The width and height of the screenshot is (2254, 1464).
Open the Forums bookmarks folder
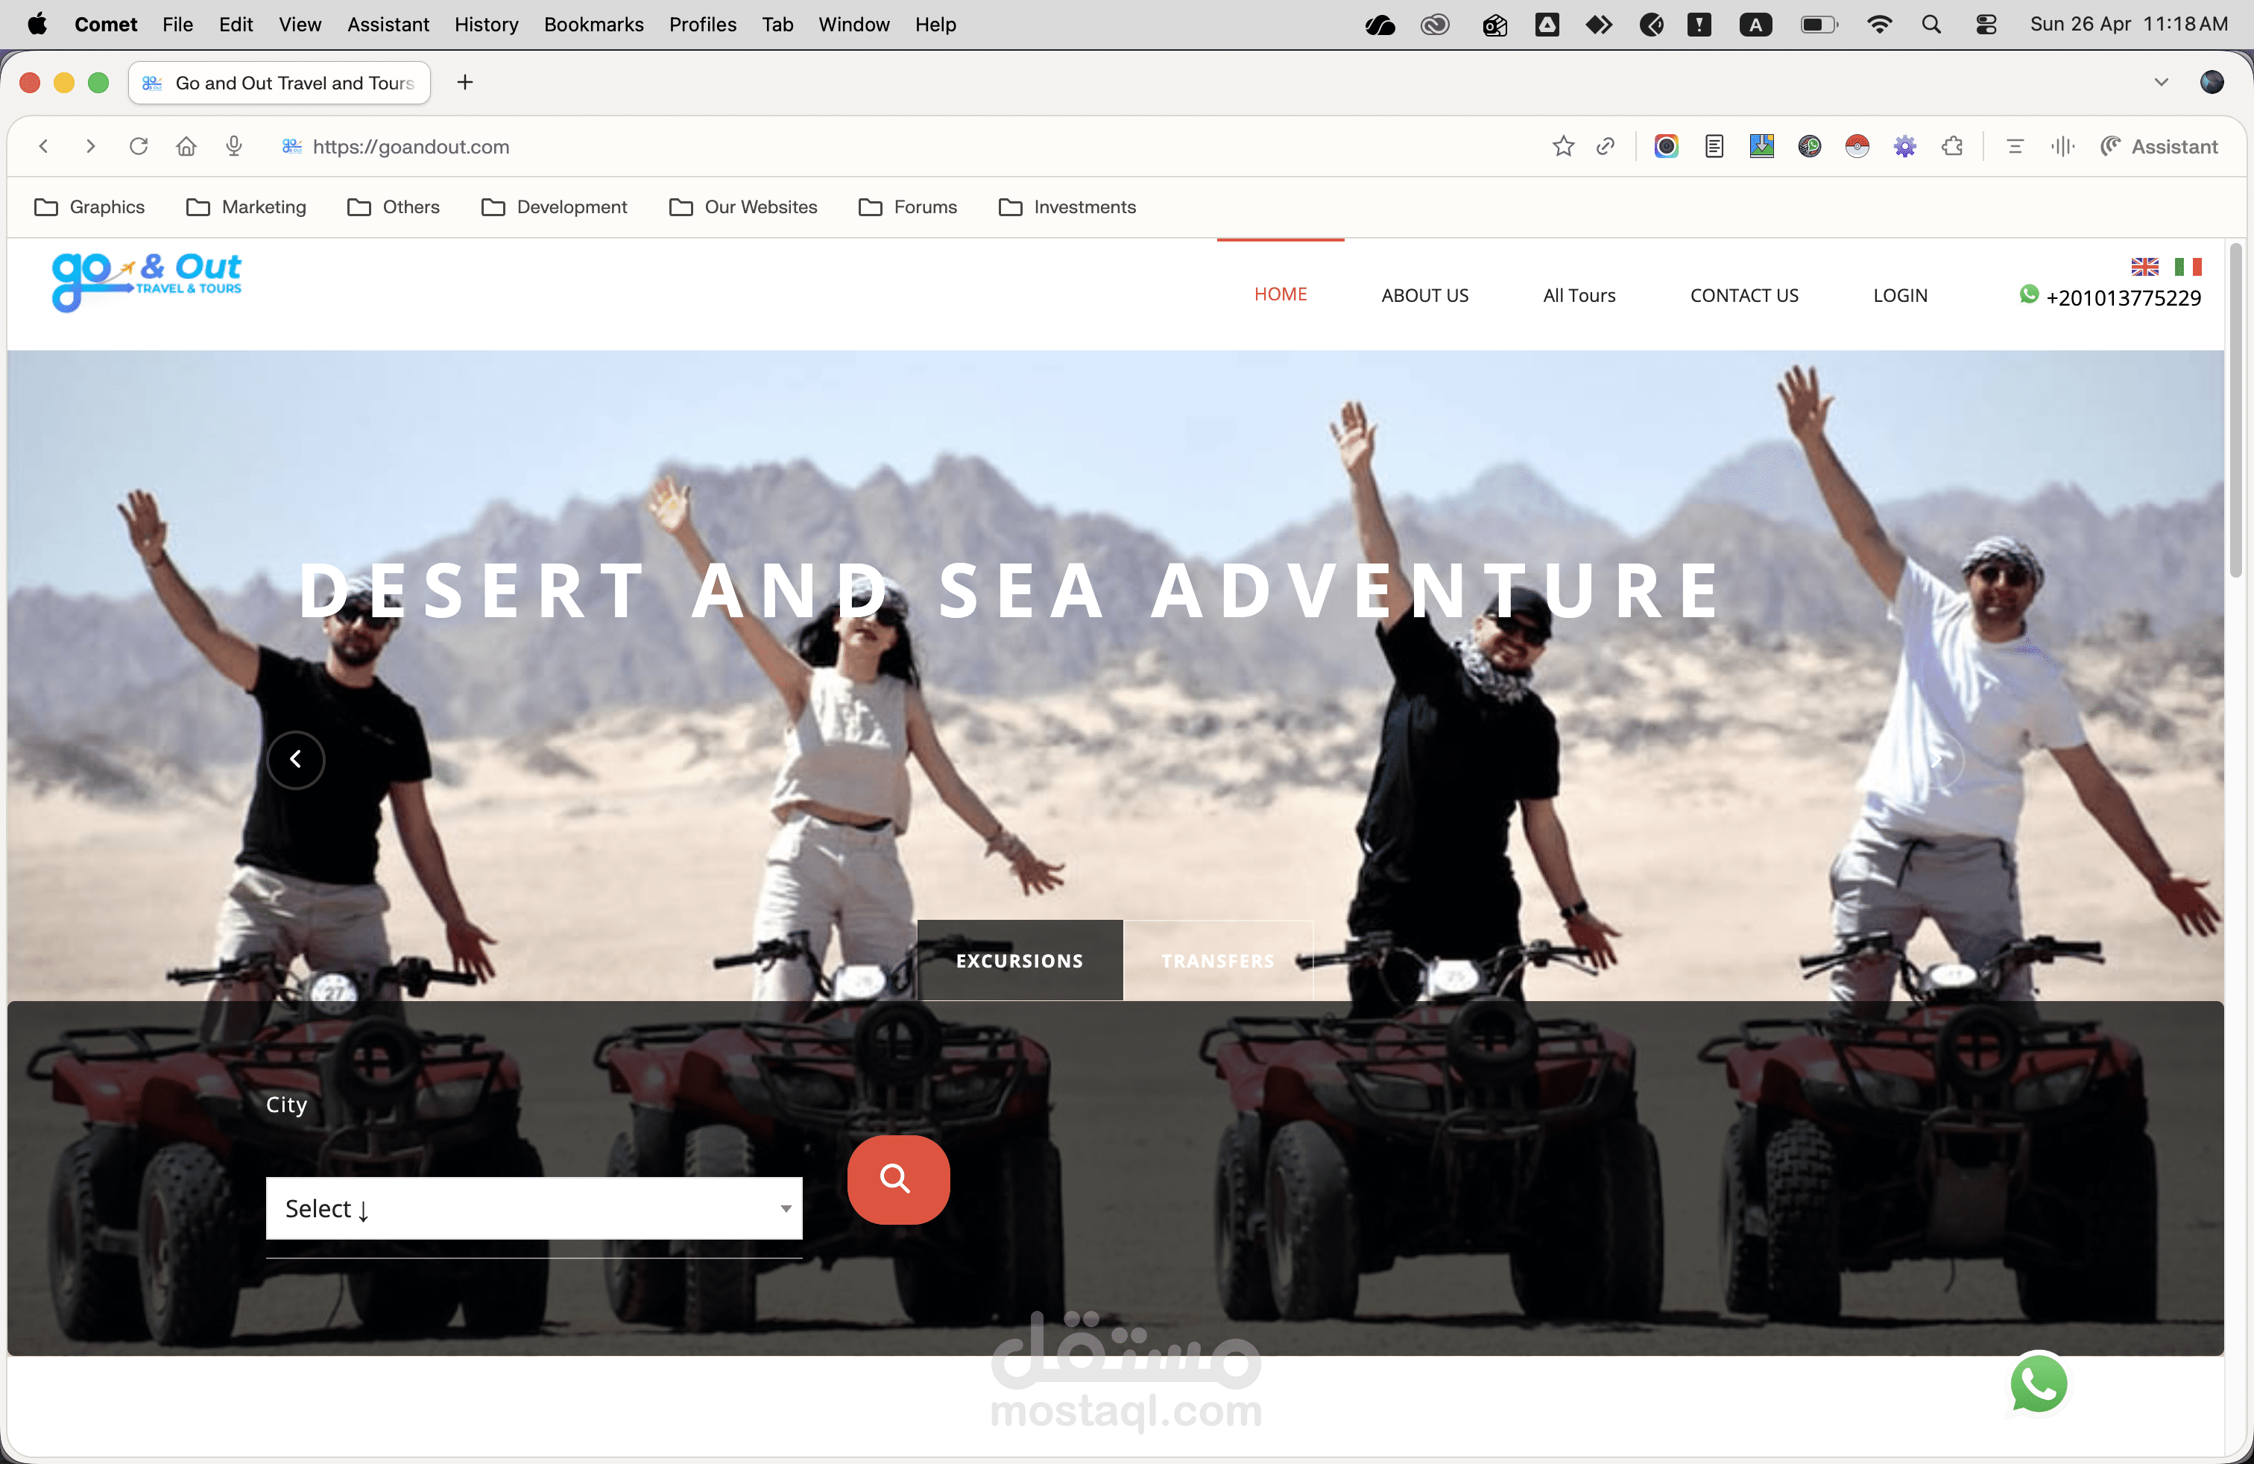(x=907, y=207)
